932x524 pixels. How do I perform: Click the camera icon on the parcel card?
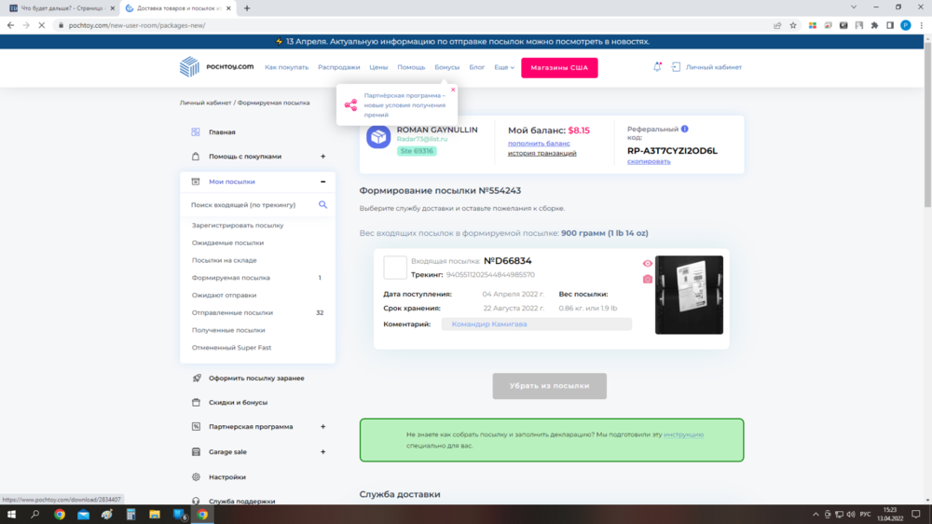click(648, 279)
